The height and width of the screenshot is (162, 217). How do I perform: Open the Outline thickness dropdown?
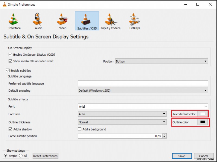[164, 122]
